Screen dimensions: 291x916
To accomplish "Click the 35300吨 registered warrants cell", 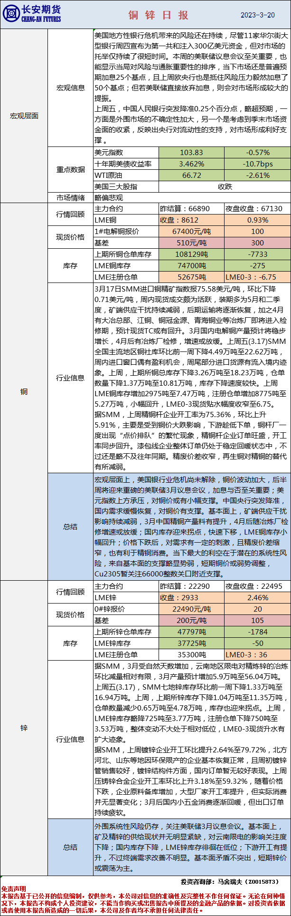I will pos(191,654).
